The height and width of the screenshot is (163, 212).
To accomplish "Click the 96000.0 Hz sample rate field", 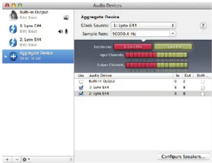I will point(140,34).
